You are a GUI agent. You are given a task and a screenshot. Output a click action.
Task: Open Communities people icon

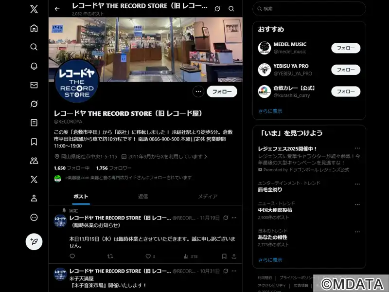(x=34, y=161)
